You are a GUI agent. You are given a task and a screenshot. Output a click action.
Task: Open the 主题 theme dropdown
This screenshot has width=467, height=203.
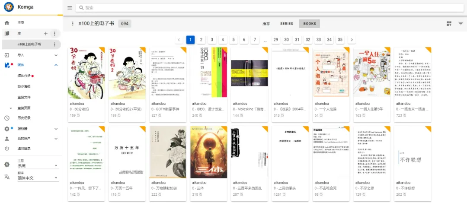pos(37,166)
